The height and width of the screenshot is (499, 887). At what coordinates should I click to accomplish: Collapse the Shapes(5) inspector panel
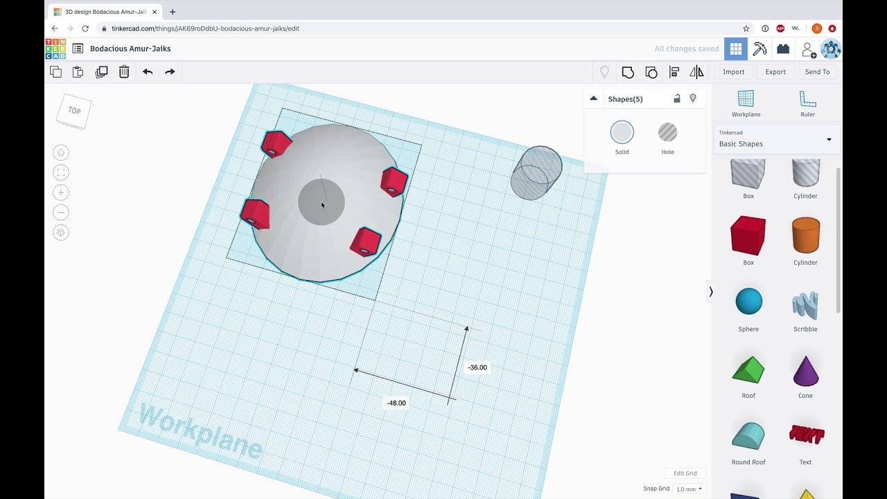coord(593,98)
